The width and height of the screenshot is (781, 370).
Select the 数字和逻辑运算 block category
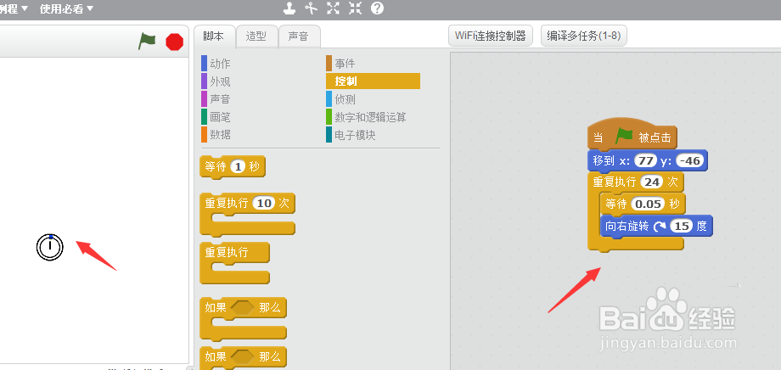point(373,117)
